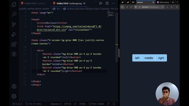Click the webcam video overlay

pyautogui.click(x=167, y=94)
